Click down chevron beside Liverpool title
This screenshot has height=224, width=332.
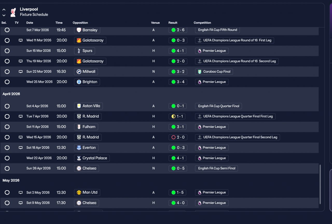pos(4,15)
